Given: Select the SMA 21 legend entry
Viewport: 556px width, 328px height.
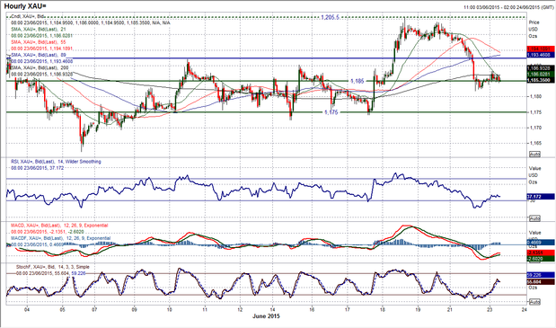Looking at the screenshot, I should [39, 29].
